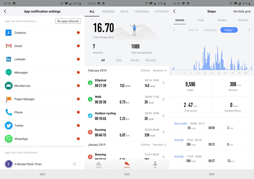
Task: Open the Sports shoe navigation icon
Action: click(127, 165)
